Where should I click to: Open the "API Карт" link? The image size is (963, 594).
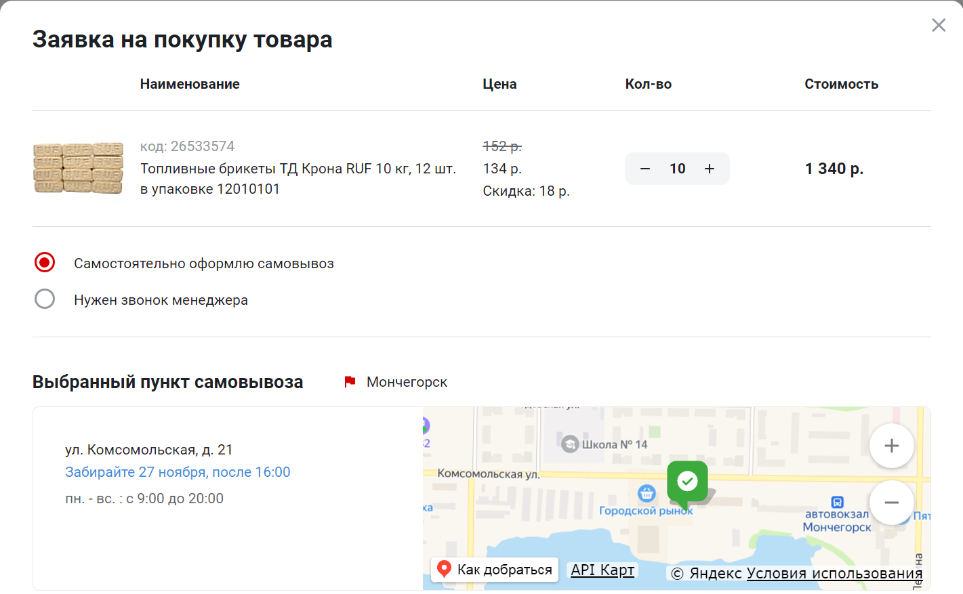[602, 570]
